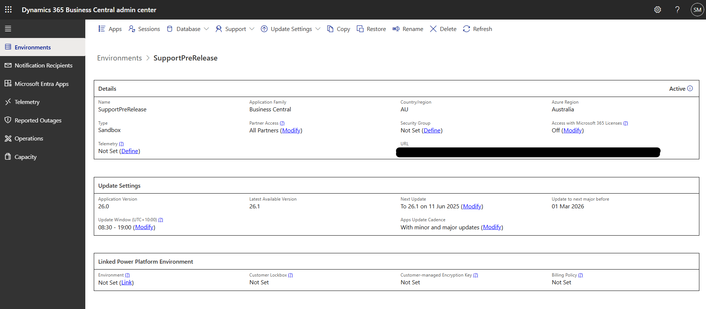The height and width of the screenshot is (309, 706).
Task: Modify the Apps Update Cadence
Action: 492,227
